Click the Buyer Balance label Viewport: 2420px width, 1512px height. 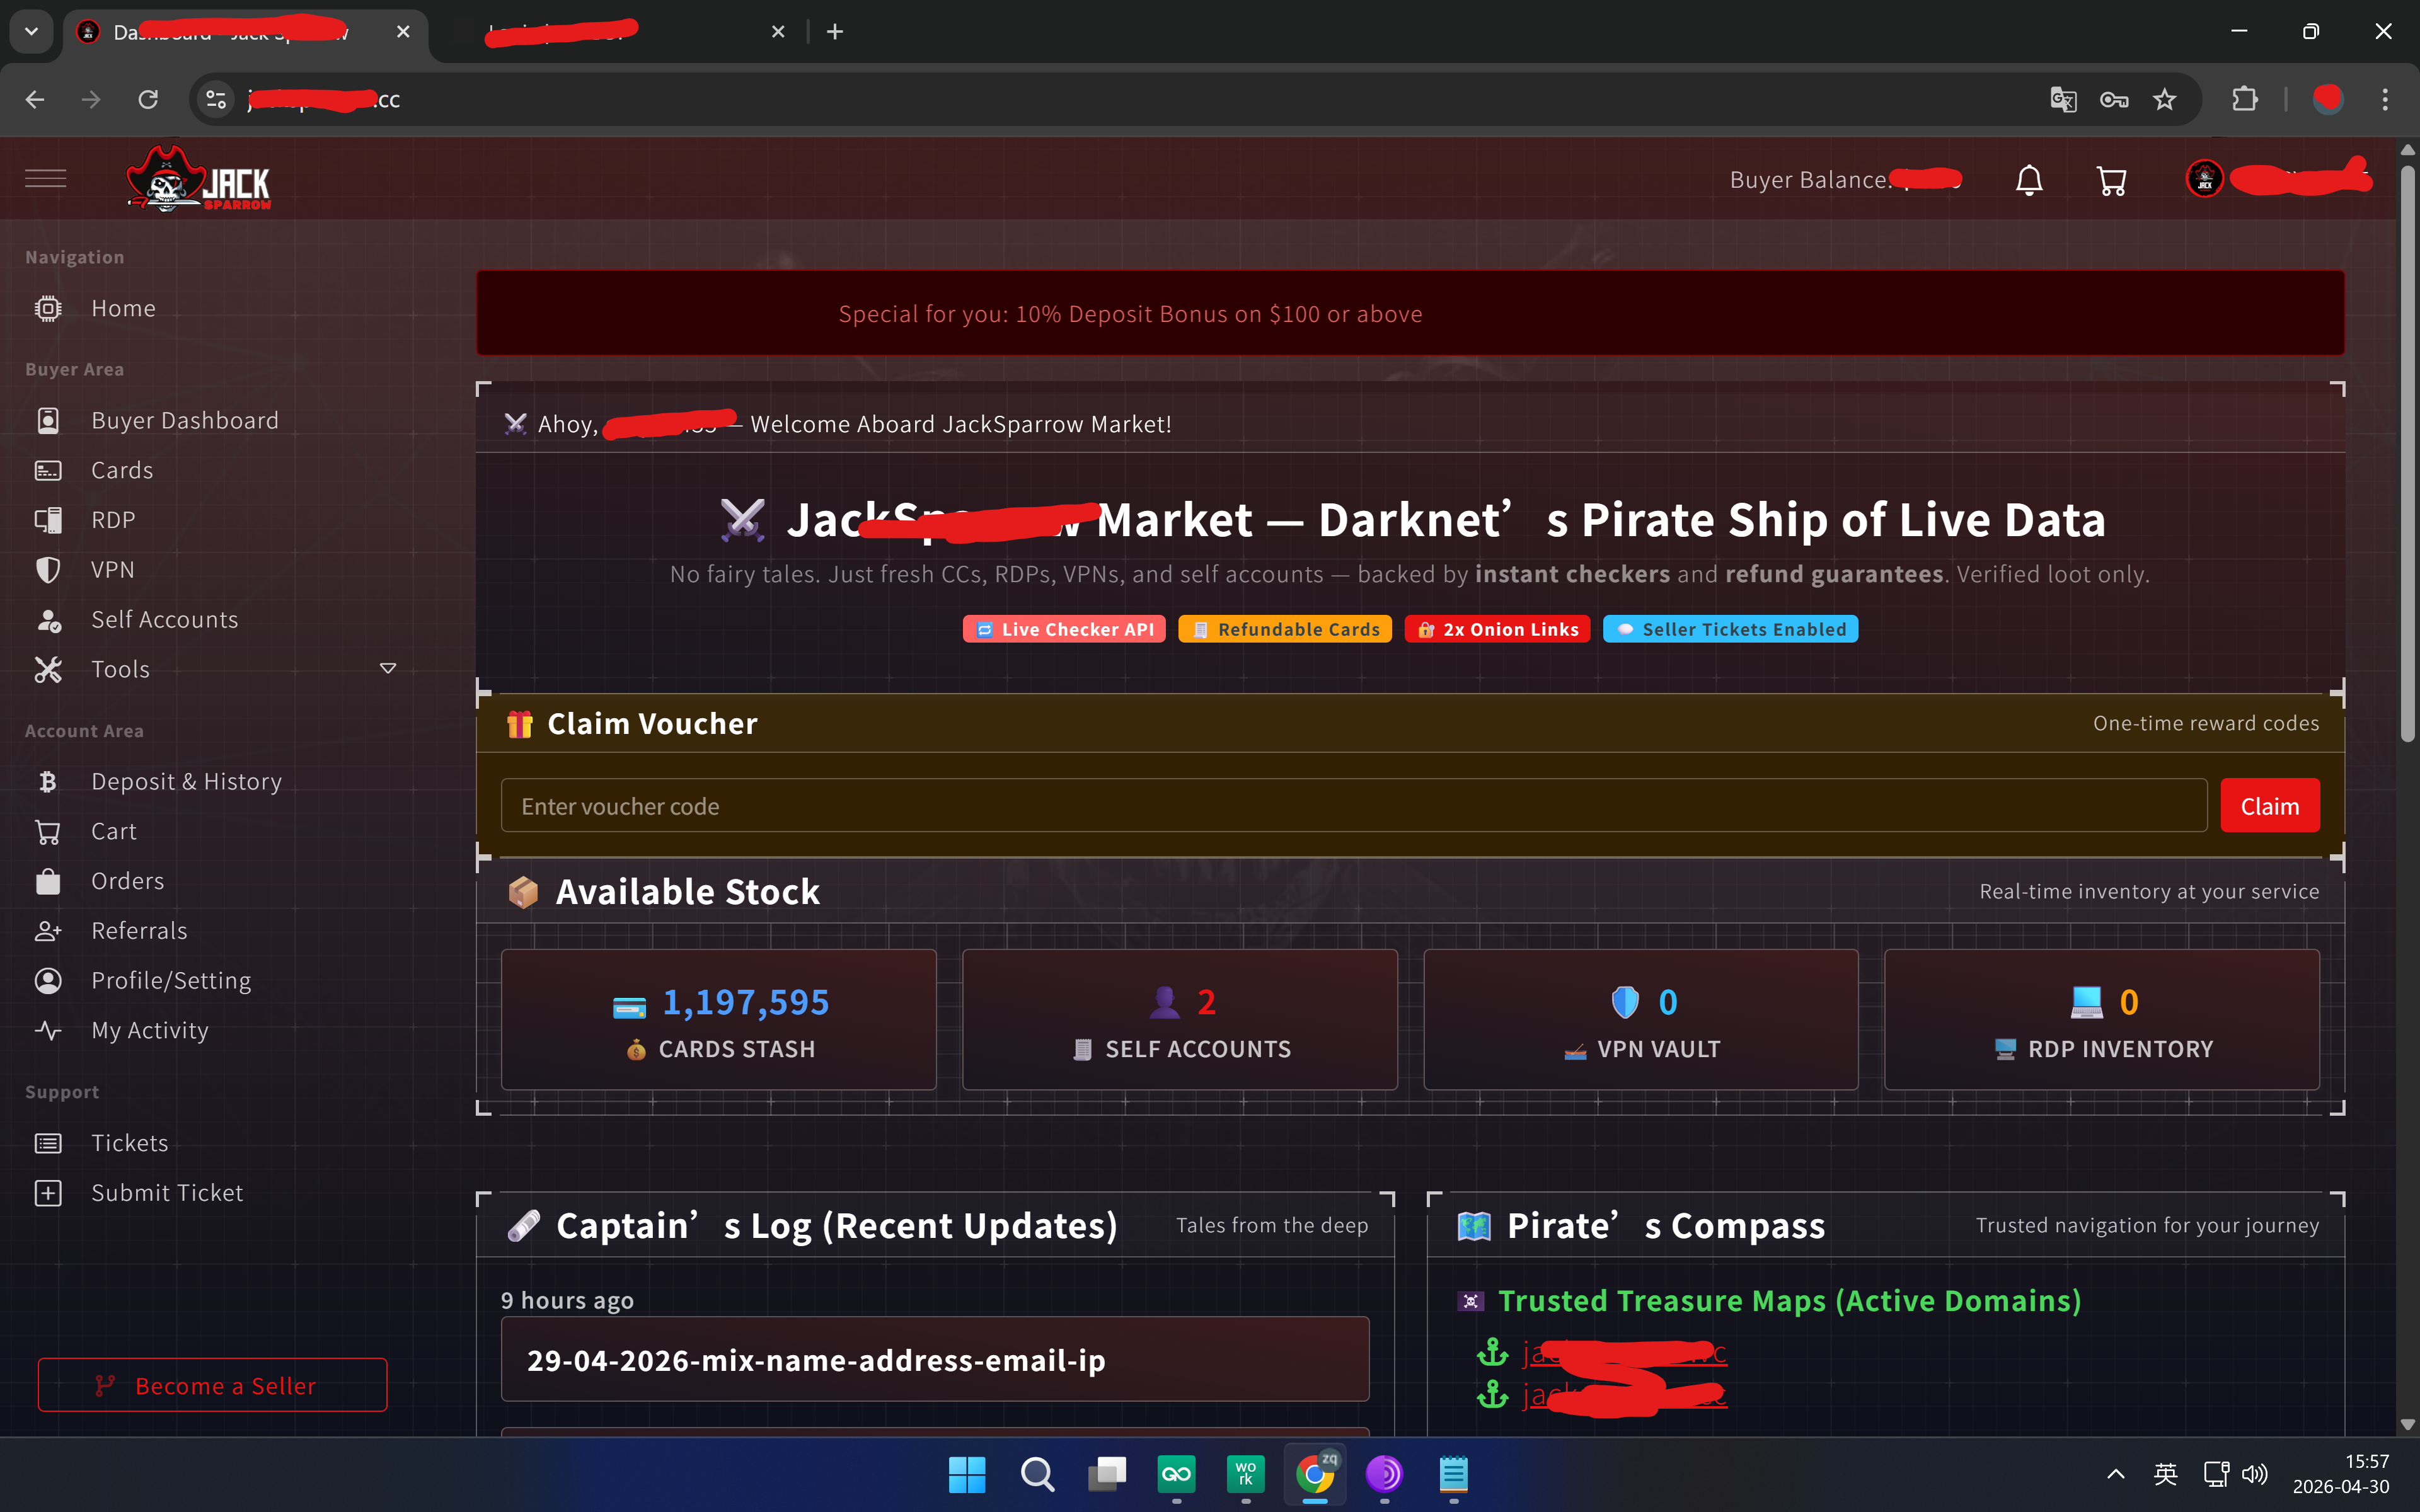pyautogui.click(x=1811, y=180)
